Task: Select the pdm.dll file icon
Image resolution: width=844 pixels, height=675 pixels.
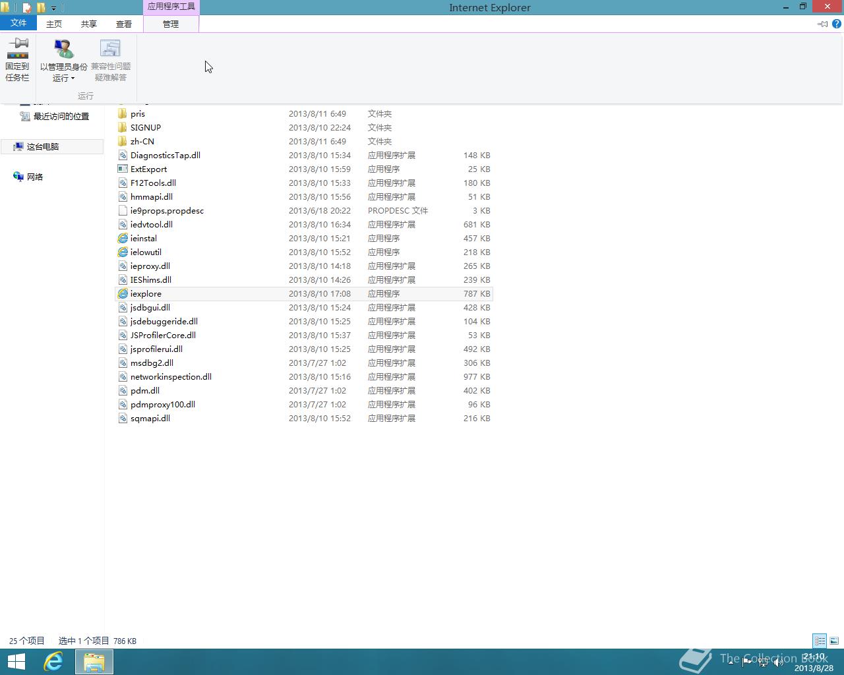Action: pos(123,390)
